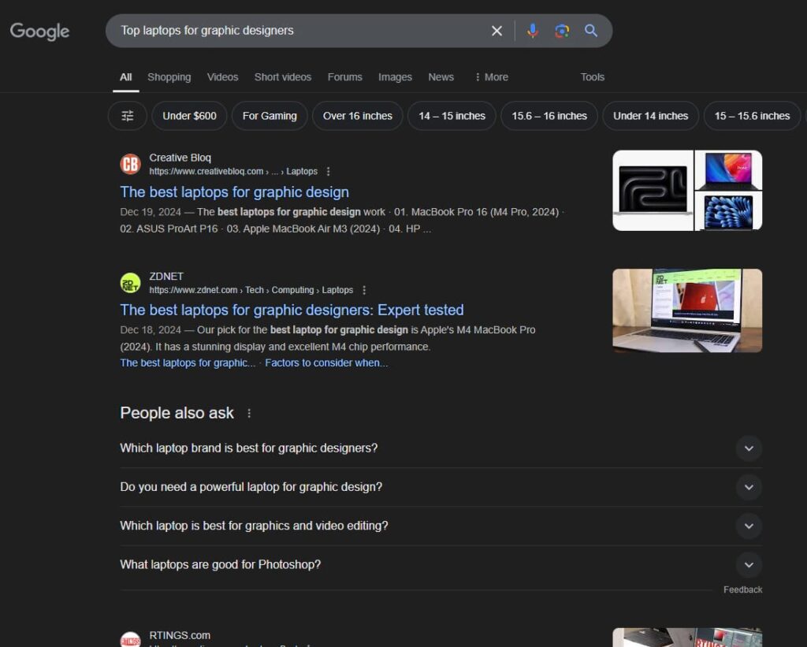This screenshot has width=807, height=647.
Task: Click the ZDNET site name
Action: coord(166,277)
